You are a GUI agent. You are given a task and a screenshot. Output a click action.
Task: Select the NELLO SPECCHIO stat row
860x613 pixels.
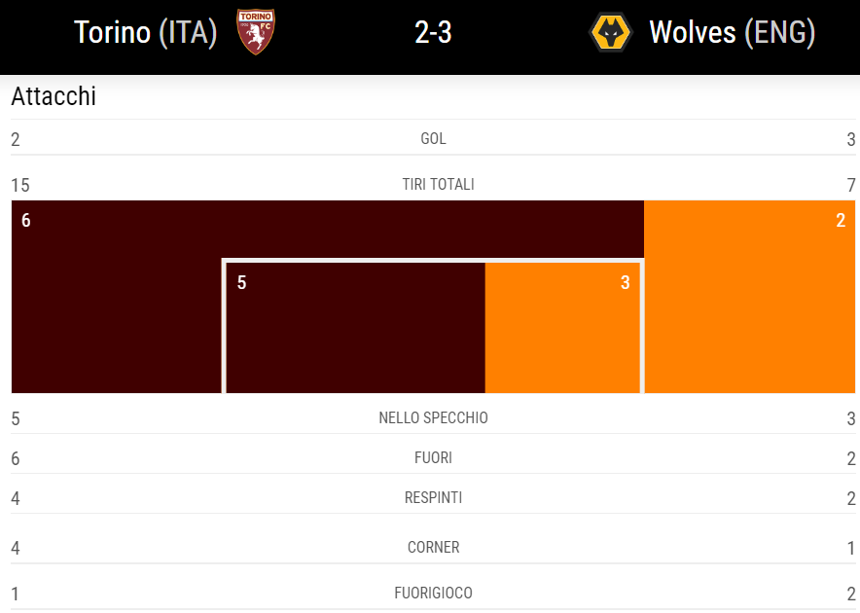pos(433,418)
